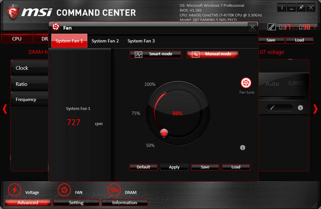Click Load in the main window top bar
This screenshot has width=321, height=209.
pyautogui.click(x=299, y=40)
